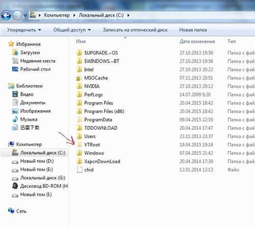Open the Сеть network icon

(11, 211)
